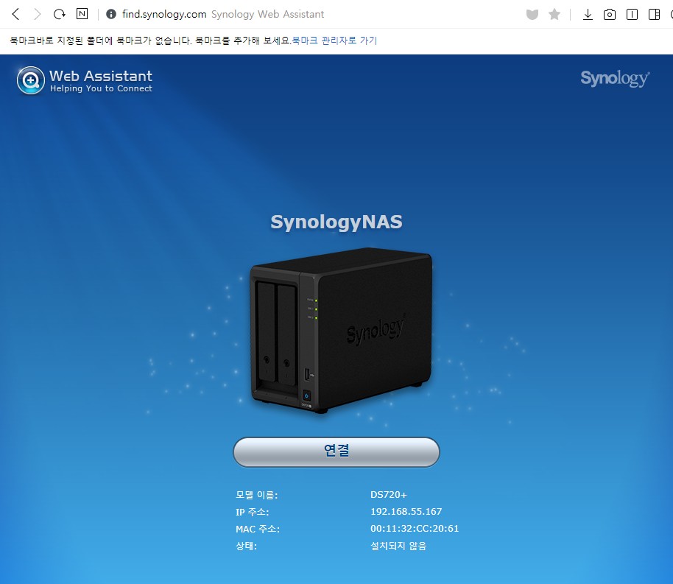
Task: Click the 모델 이름 label
Action: [257, 495]
